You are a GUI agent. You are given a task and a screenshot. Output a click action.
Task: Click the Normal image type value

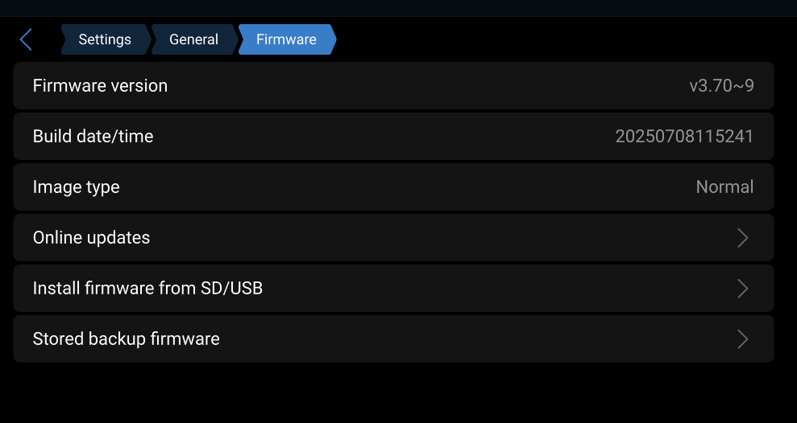click(x=724, y=187)
